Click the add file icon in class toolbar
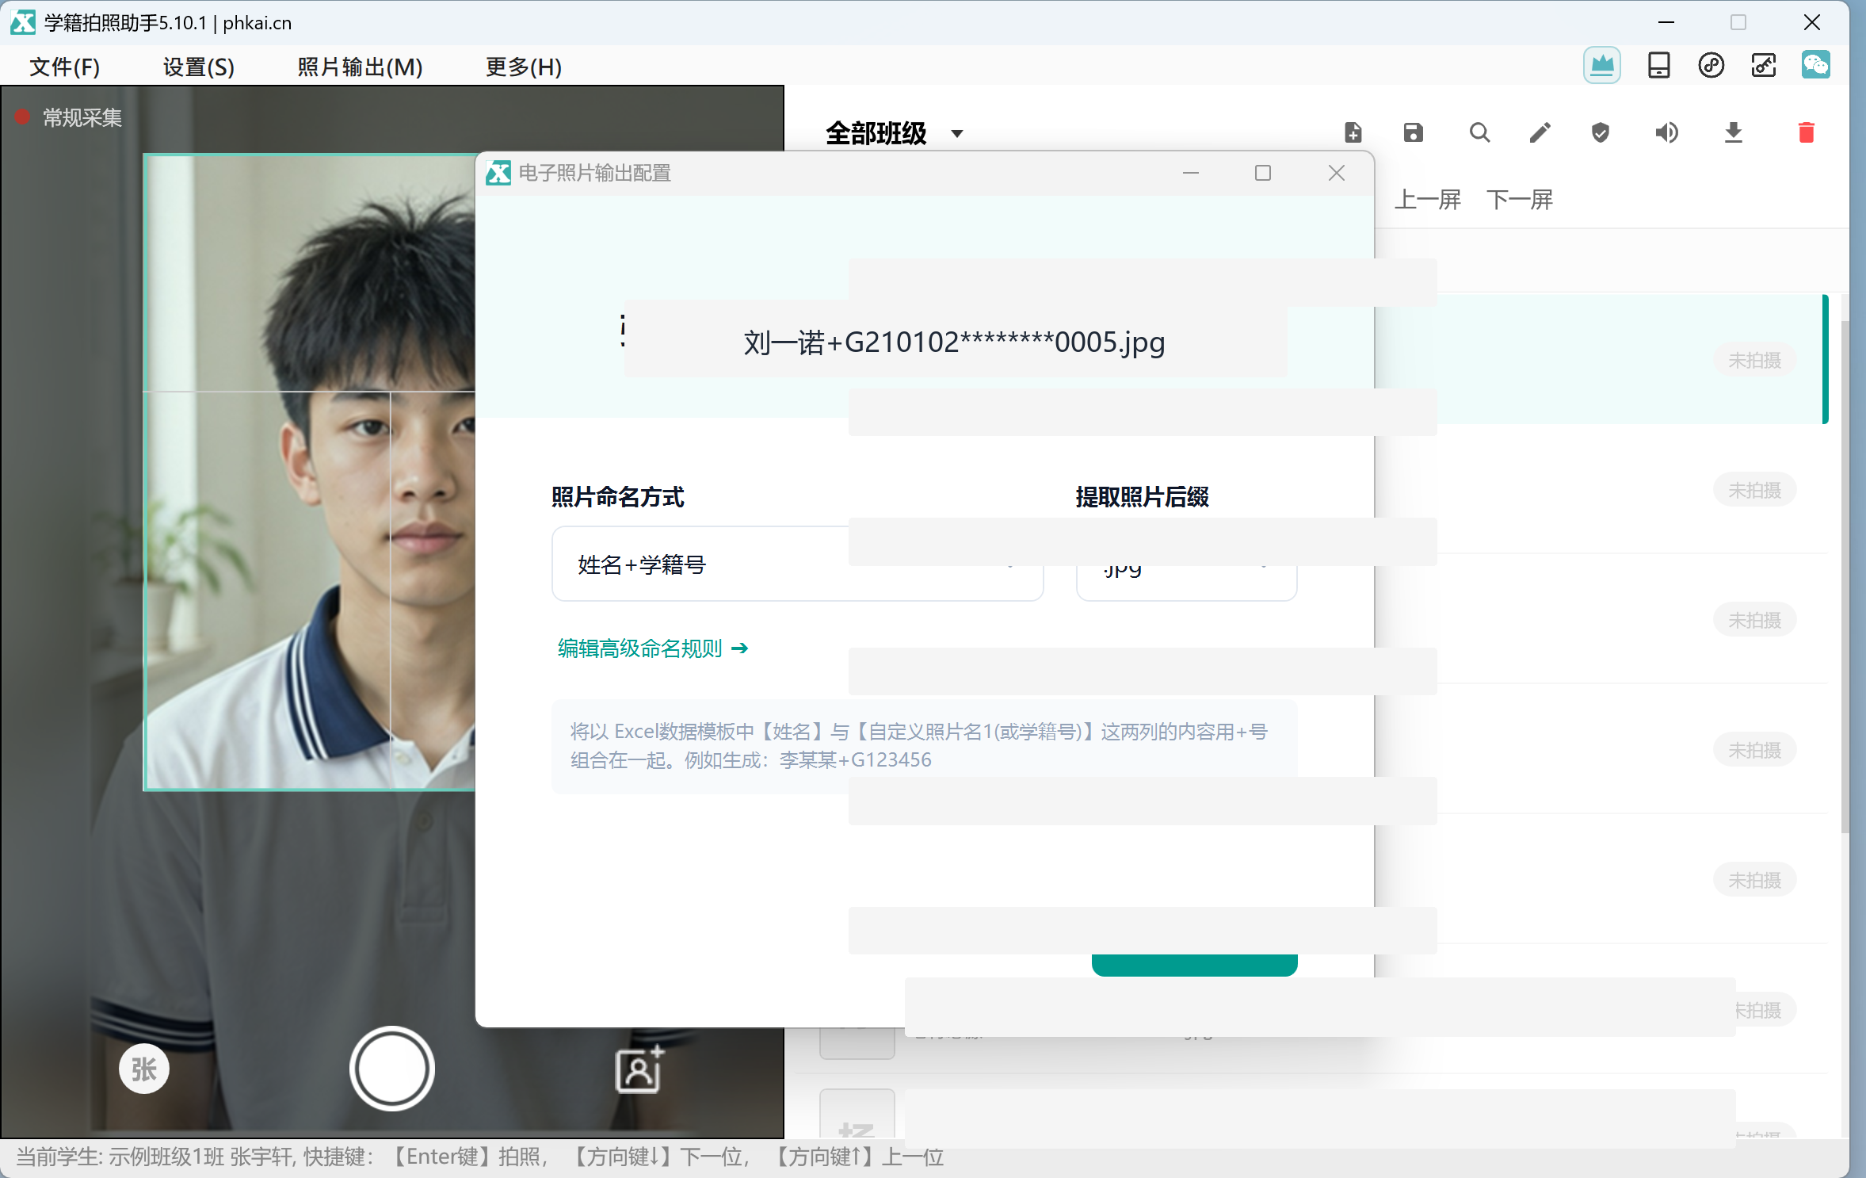The height and width of the screenshot is (1178, 1866). pyautogui.click(x=1353, y=132)
